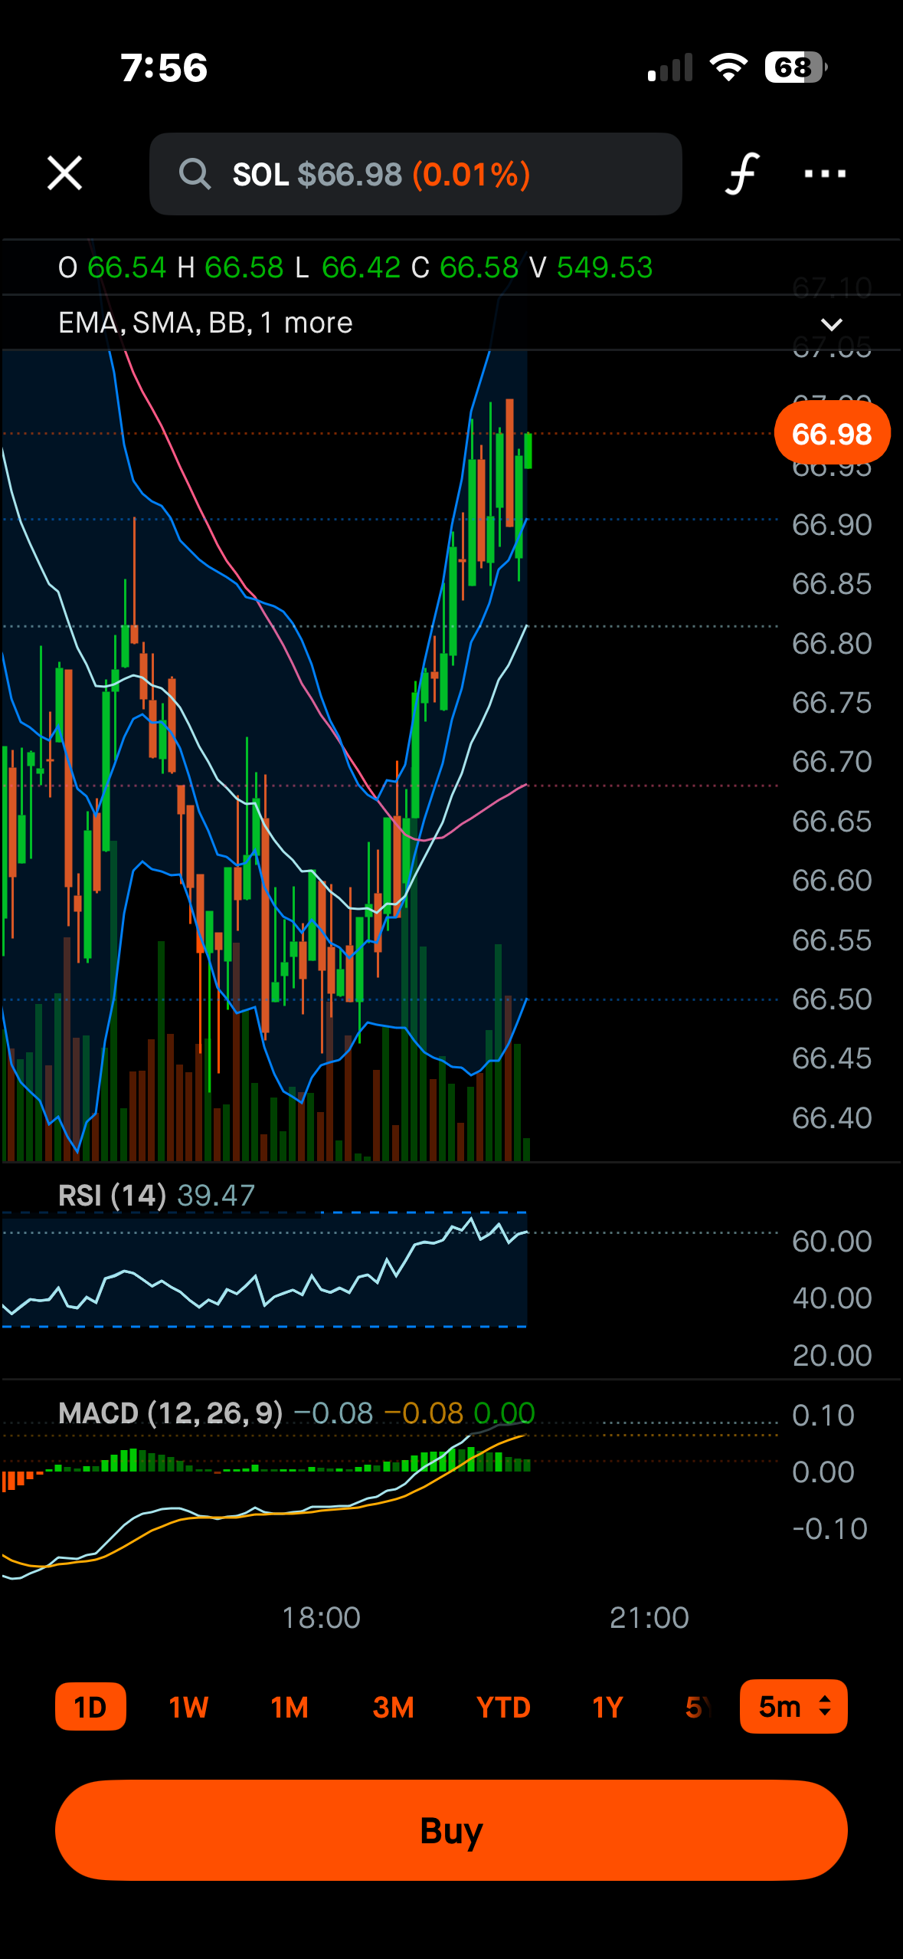Tap the SOL symbol search field
903x1959 pixels.
click(x=416, y=174)
